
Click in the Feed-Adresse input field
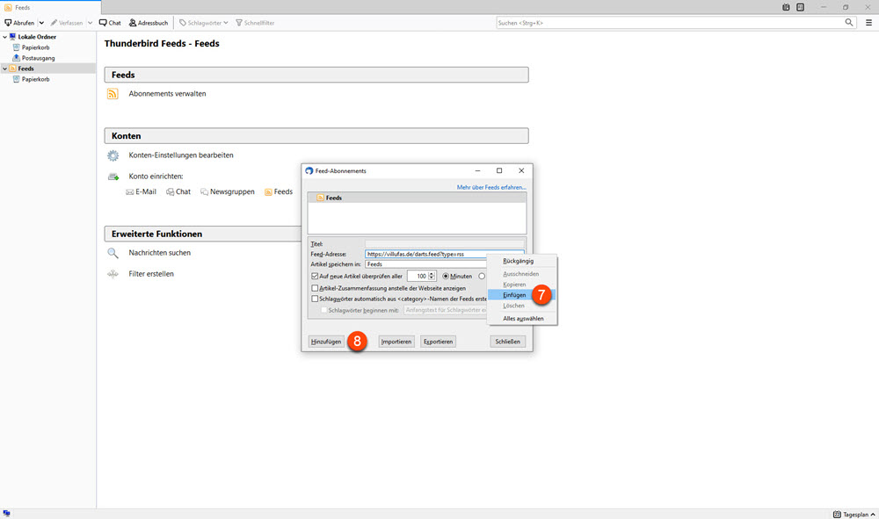422,254
